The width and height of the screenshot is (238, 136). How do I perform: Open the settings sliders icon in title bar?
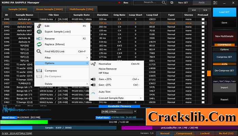click(x=215, y=3)
